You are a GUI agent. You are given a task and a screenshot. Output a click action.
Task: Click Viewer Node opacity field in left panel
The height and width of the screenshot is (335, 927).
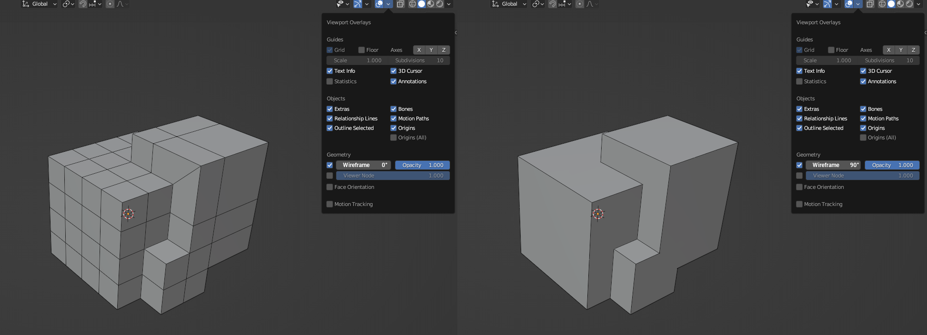click(x=393, y=176)
